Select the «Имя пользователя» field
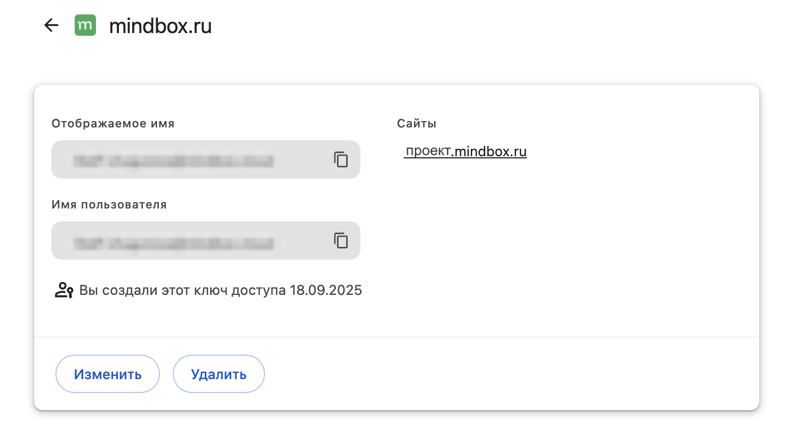 [187, 240]
